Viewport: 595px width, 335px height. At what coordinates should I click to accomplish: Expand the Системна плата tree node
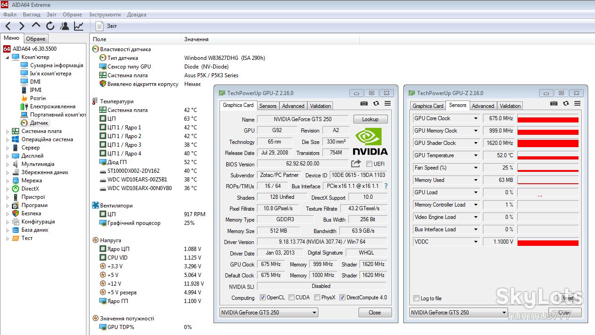[x=7, y=132]
